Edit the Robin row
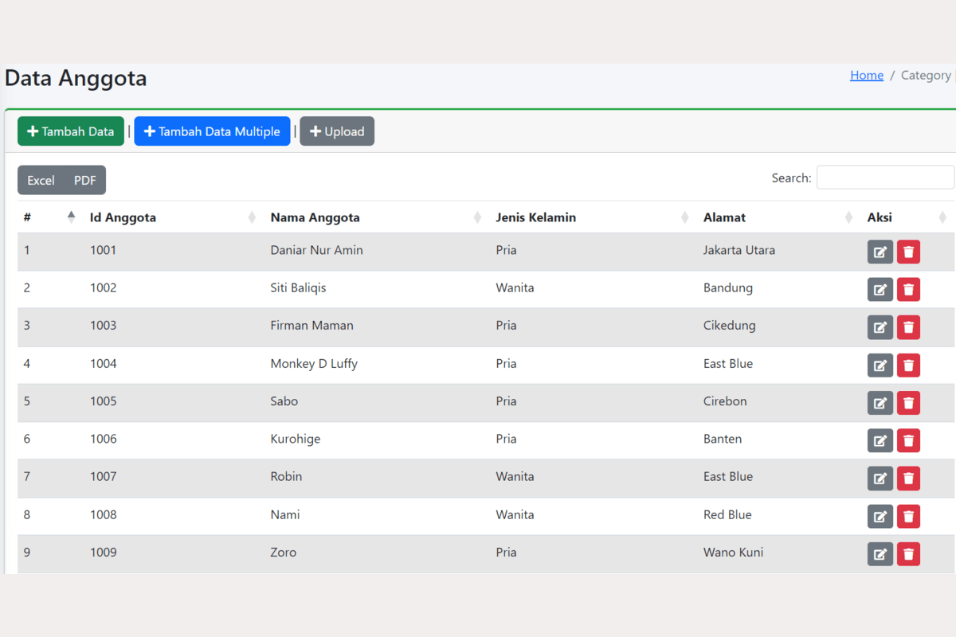 coord(880,479)
